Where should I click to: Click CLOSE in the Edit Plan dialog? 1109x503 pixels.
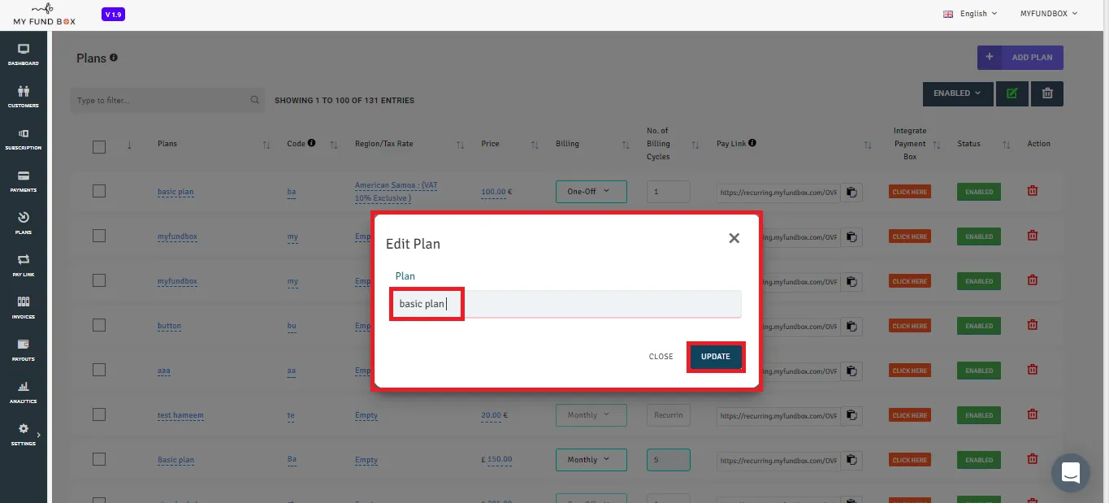[x=661, y=357]
